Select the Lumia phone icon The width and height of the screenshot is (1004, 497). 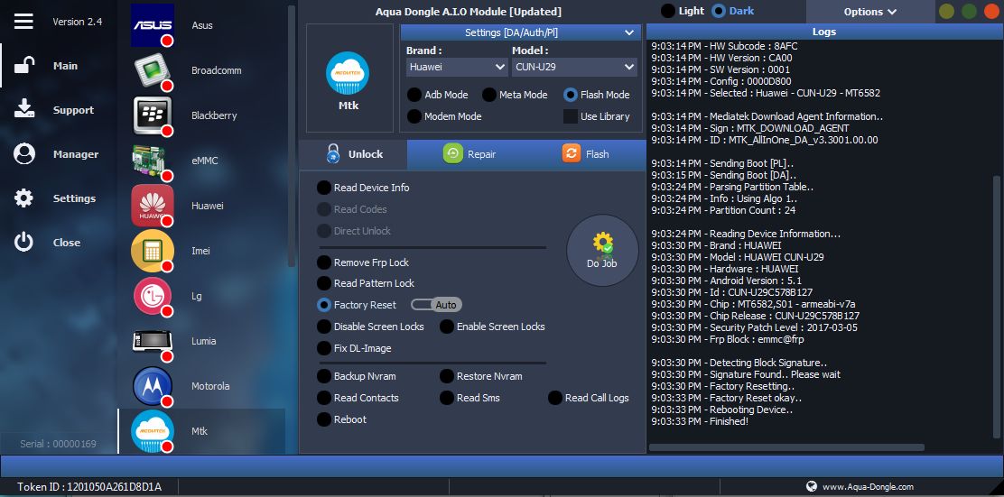click(153, 342)
